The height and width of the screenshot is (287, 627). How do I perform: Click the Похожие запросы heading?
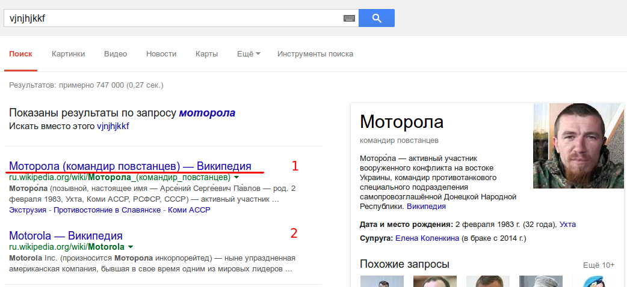click(404, 264)
